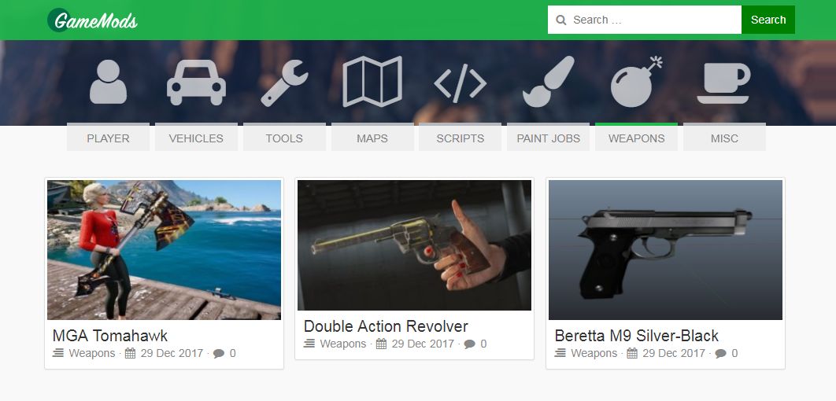Open the MGA Tomahawk title link
Viewport: 836px width, 401px height.
pyautogui.click(x=110, y=336)
